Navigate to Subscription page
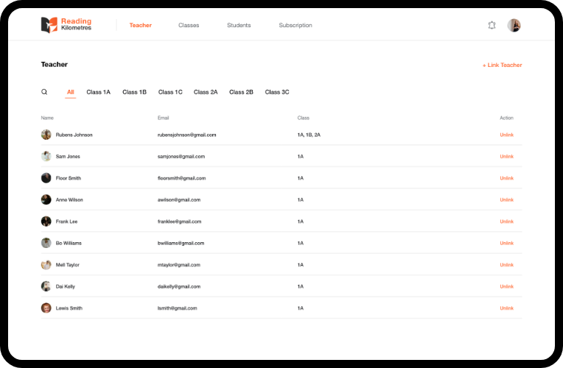The height and width of the screenshot is (368, 563). tap(296, 25)
